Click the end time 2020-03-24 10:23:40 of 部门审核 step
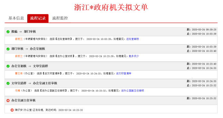The image size is (223, 118). (x=204, y=51)
